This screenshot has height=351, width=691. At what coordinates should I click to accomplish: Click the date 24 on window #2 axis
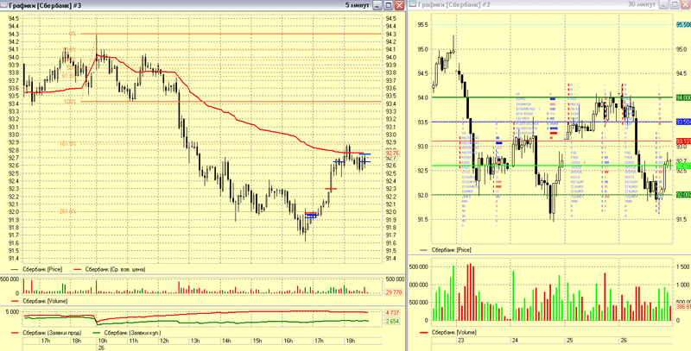point(515,341)
